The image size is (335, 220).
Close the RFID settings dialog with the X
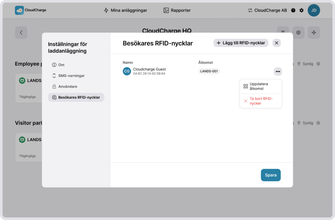point(276,43)
